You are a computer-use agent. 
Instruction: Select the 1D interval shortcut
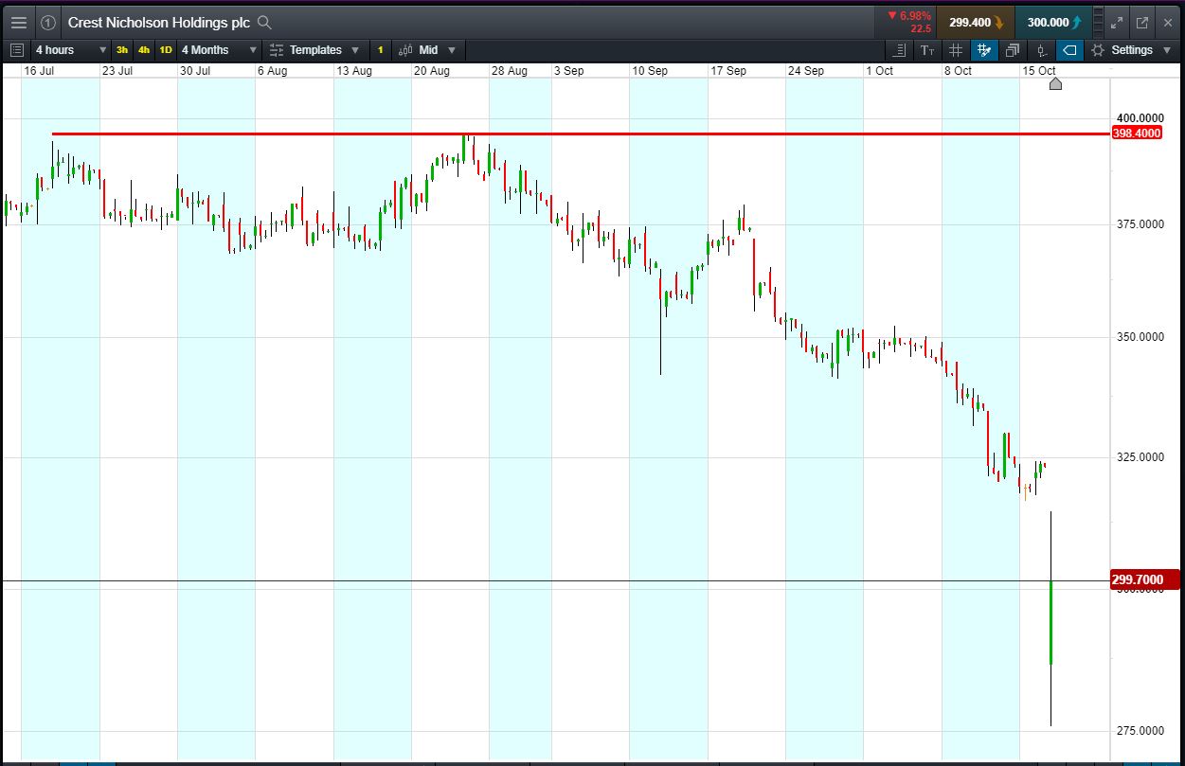[166, 50]
